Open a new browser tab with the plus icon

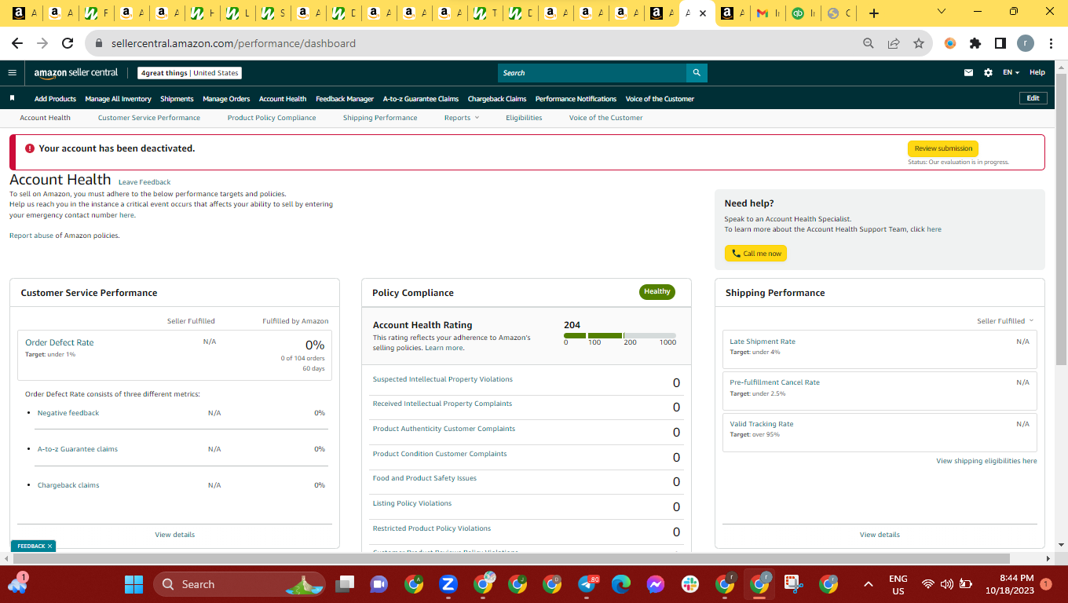[x=874, y=13]
